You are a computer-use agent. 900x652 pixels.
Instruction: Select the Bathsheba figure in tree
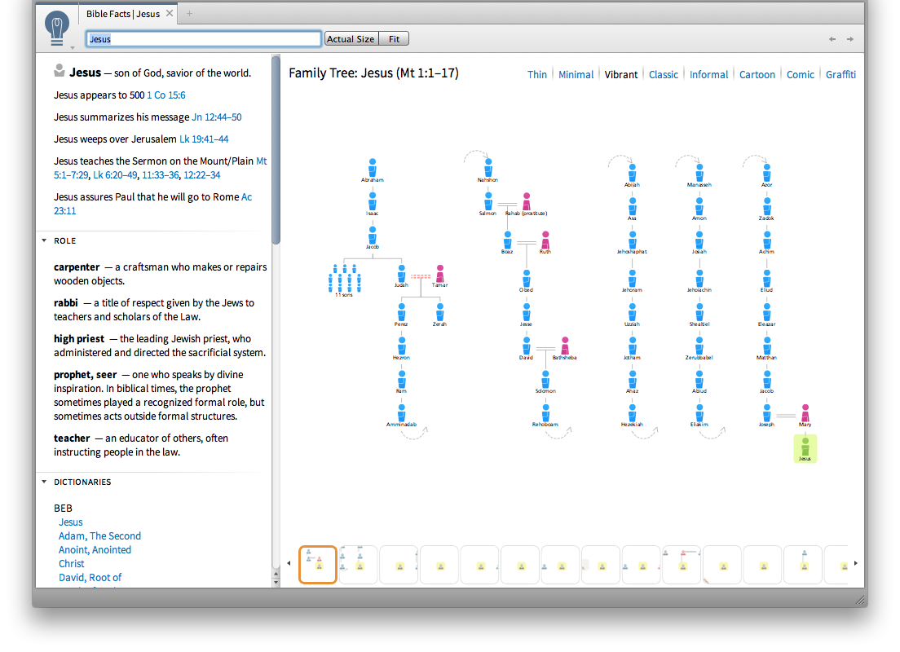[564, 346]
